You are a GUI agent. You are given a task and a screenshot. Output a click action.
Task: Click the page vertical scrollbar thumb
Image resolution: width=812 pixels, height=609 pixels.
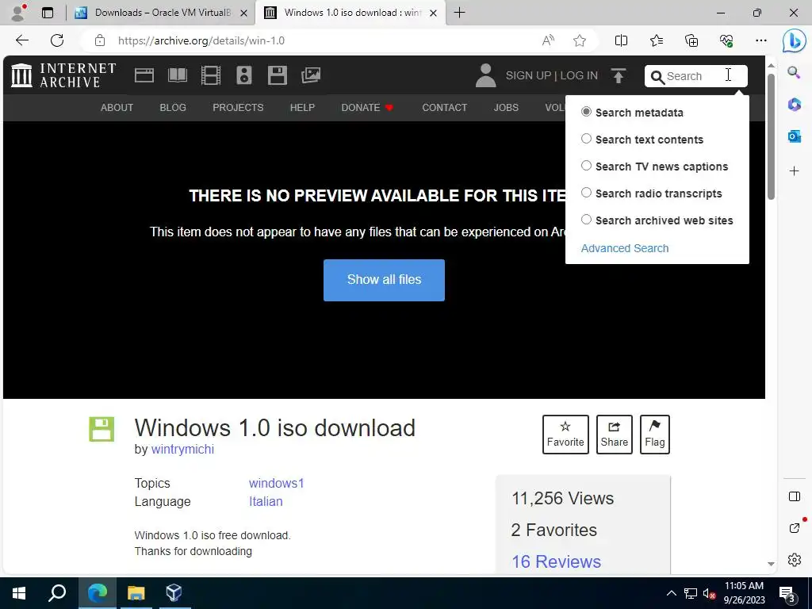coord(771,136)
